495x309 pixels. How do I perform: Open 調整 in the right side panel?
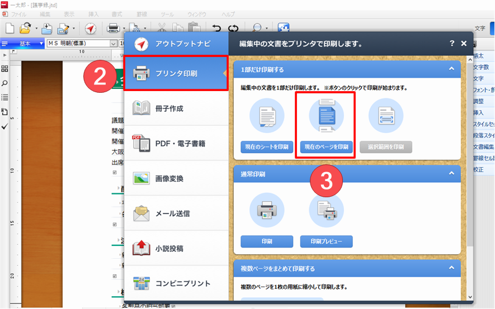tap(479, 101)
